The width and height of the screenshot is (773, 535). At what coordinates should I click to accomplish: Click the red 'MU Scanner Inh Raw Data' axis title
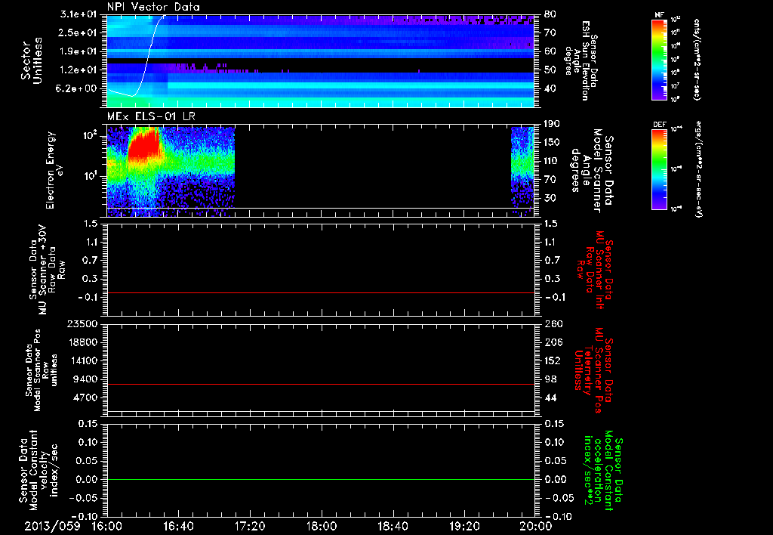click(596, 270)
